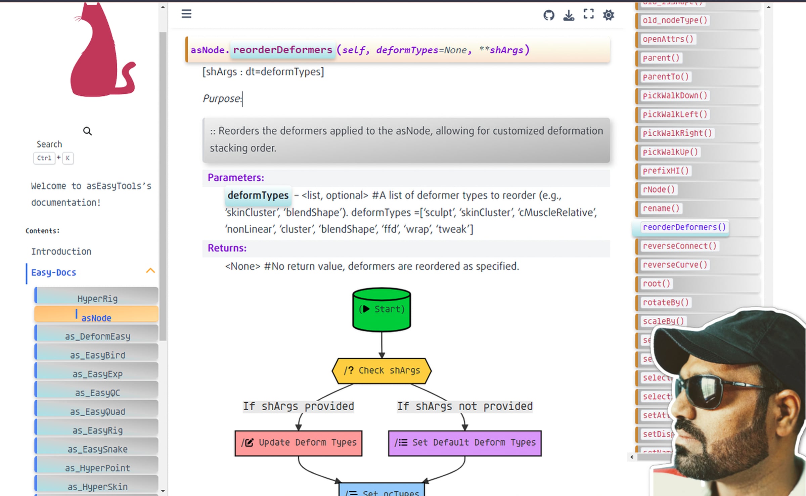This screenshot has height=496, width=806.
Task: Click the Search field label
Action: click(x=49, y=144)
